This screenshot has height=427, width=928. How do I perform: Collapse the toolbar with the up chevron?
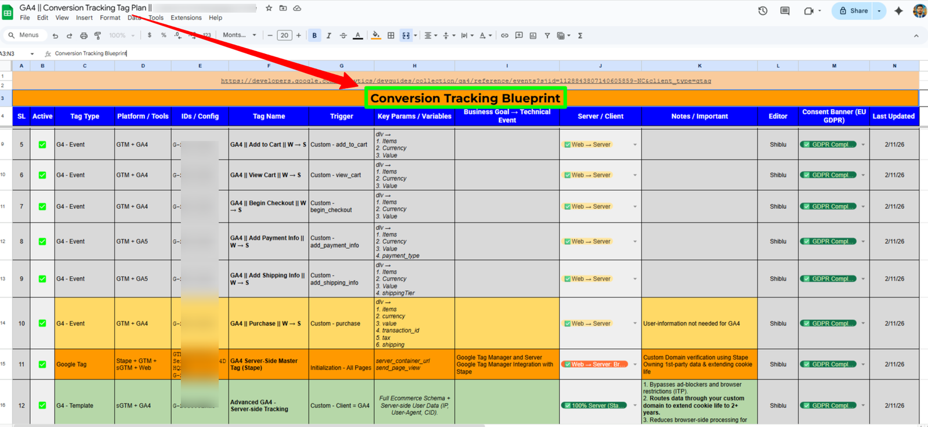click(x=916, y=35)
